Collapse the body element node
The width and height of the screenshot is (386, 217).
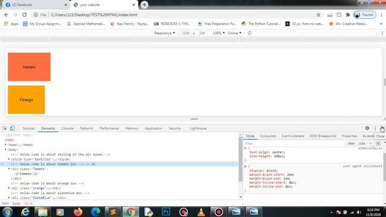pyautogui.click(x=5, y=149)
